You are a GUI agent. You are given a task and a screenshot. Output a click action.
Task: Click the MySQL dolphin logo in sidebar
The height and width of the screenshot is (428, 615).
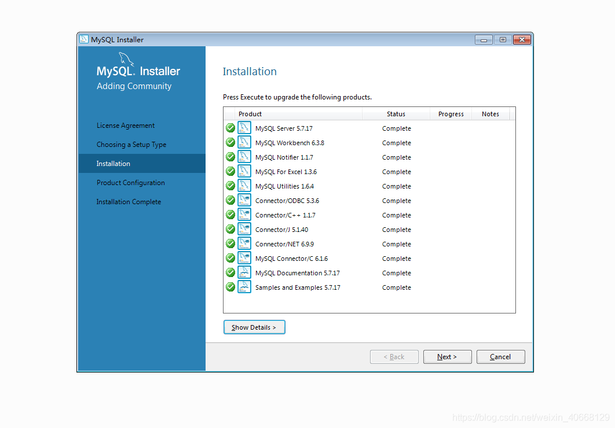(x=126, y=59)
